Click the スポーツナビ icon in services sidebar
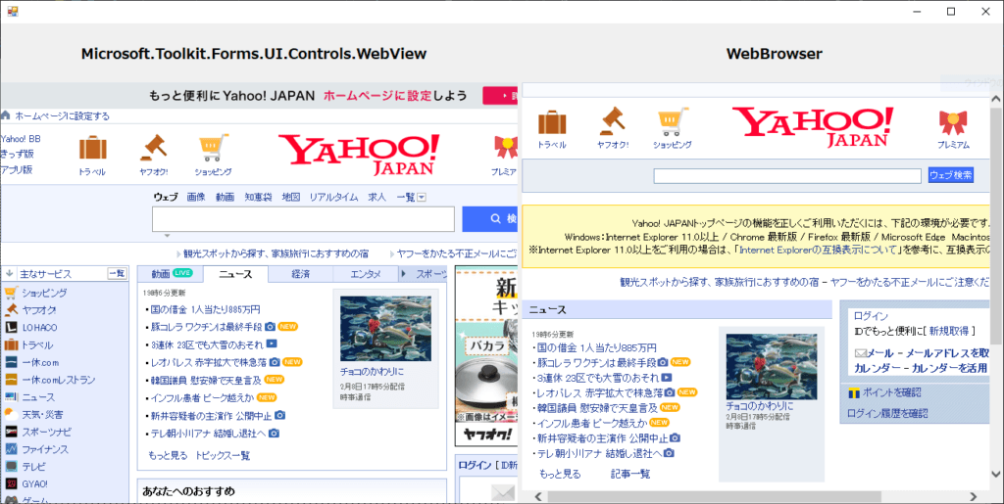Screen dimensions: 1004x504 pyautogui.click(x=11, y=432)
